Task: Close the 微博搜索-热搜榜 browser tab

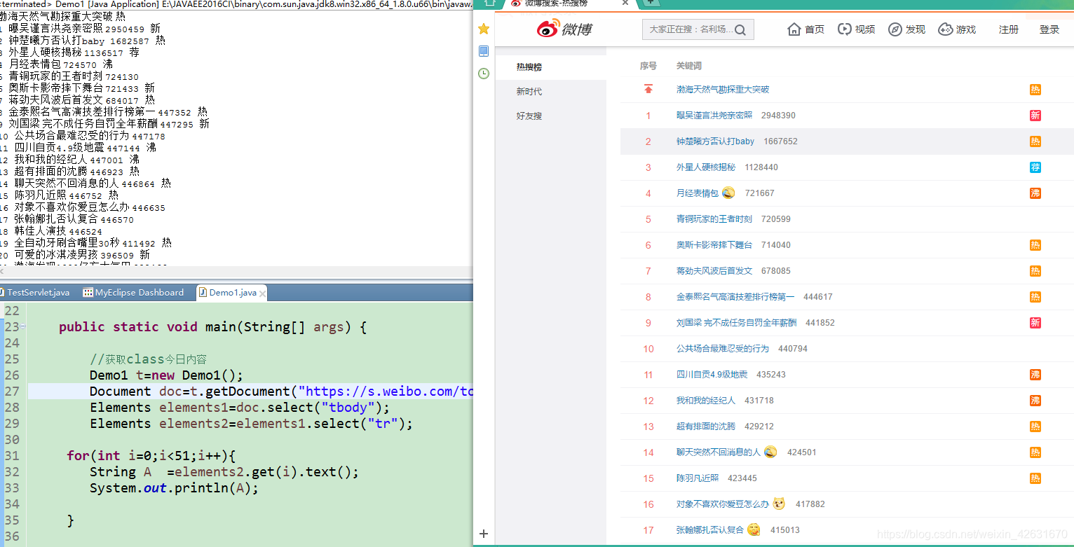Action: [x=625, y=4]
